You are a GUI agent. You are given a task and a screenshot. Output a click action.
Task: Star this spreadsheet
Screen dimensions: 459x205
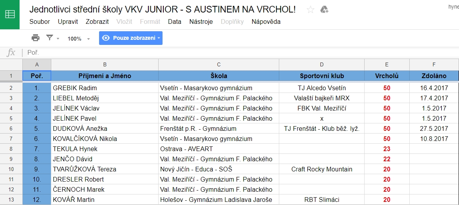310,10
